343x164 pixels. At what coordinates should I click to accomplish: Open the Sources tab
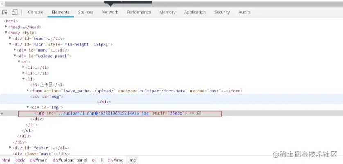(86, 12)
